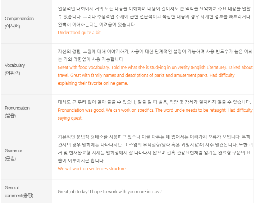The height and width of the screenshot is (204, 255).
Task: Select the Grammar (문법) row label
Action: click(13, 154)
